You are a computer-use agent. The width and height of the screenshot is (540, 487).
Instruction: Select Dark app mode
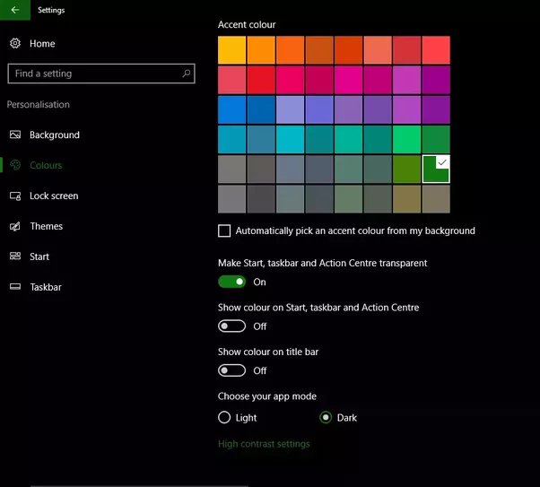pos(326,417)
